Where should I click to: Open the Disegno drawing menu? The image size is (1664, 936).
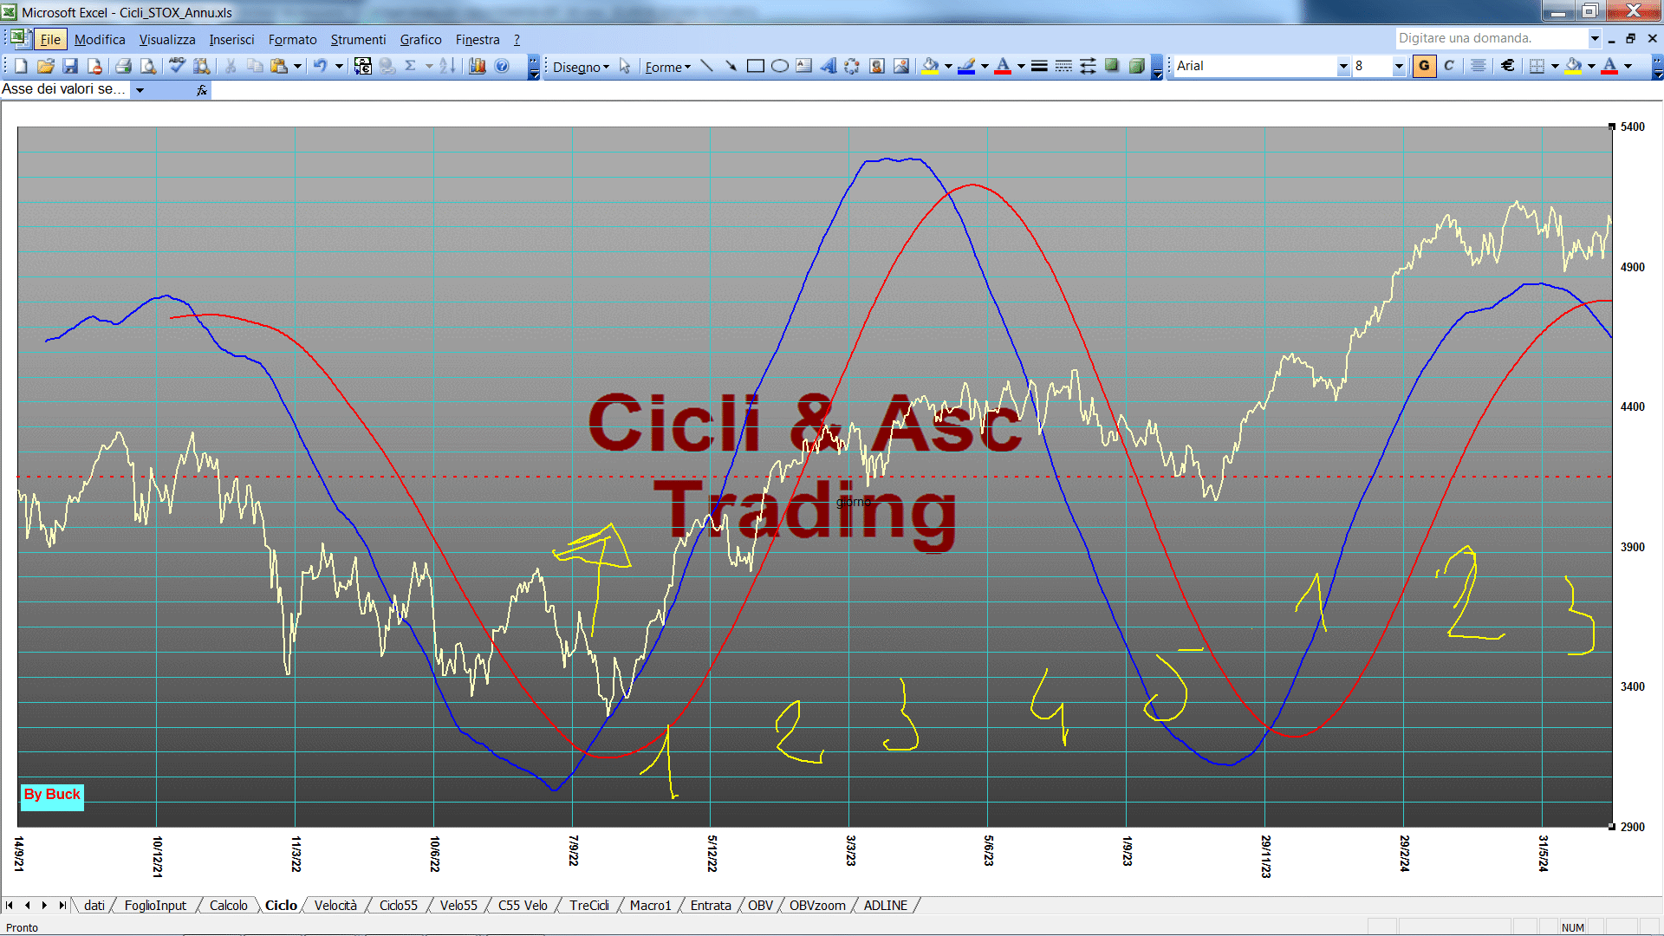pyautogui.click(x=581, y=67)
